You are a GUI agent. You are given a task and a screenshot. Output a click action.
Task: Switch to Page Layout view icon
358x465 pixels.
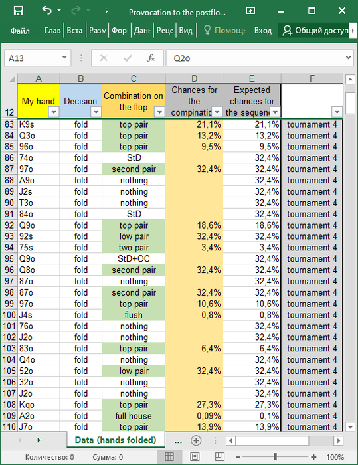point(195,457)
